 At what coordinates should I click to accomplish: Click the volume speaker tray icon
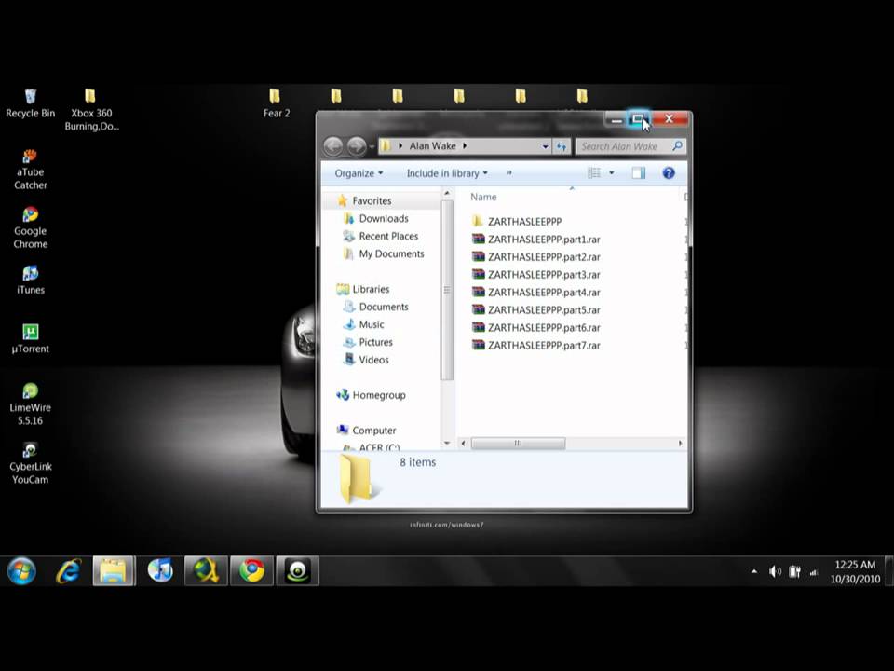click(775, 571)
